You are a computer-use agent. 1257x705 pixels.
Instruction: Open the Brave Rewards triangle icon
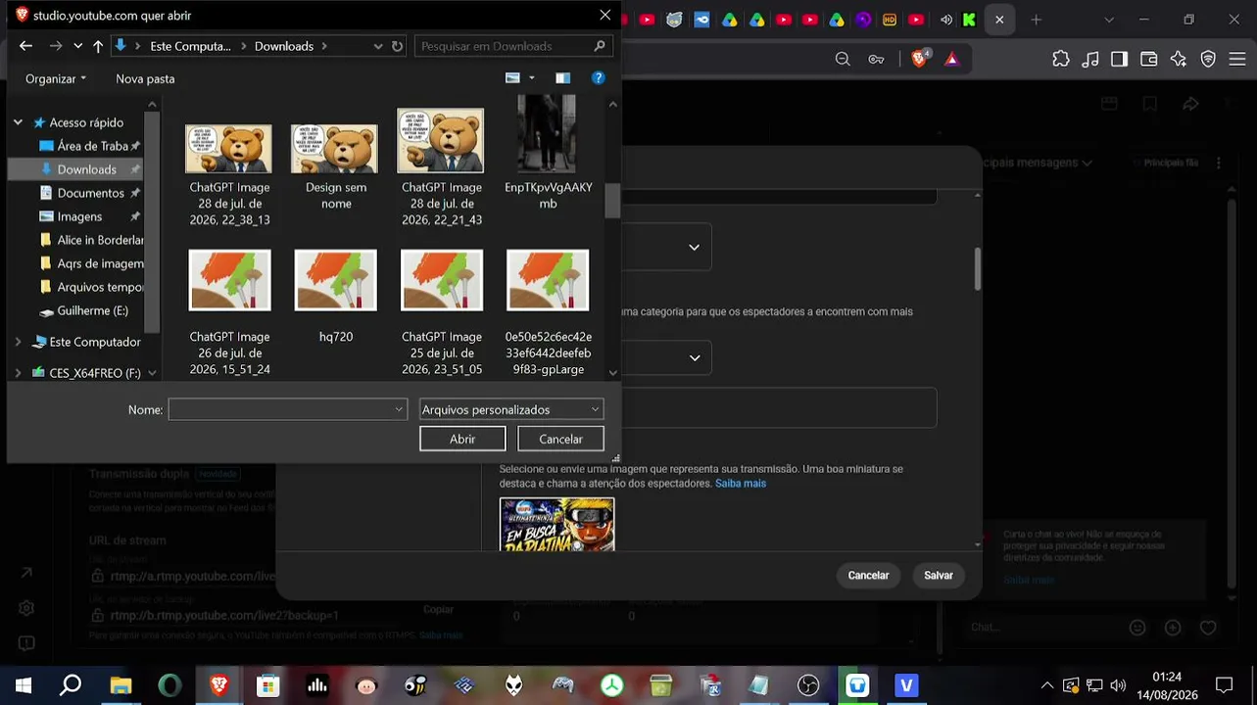[951, 59]
